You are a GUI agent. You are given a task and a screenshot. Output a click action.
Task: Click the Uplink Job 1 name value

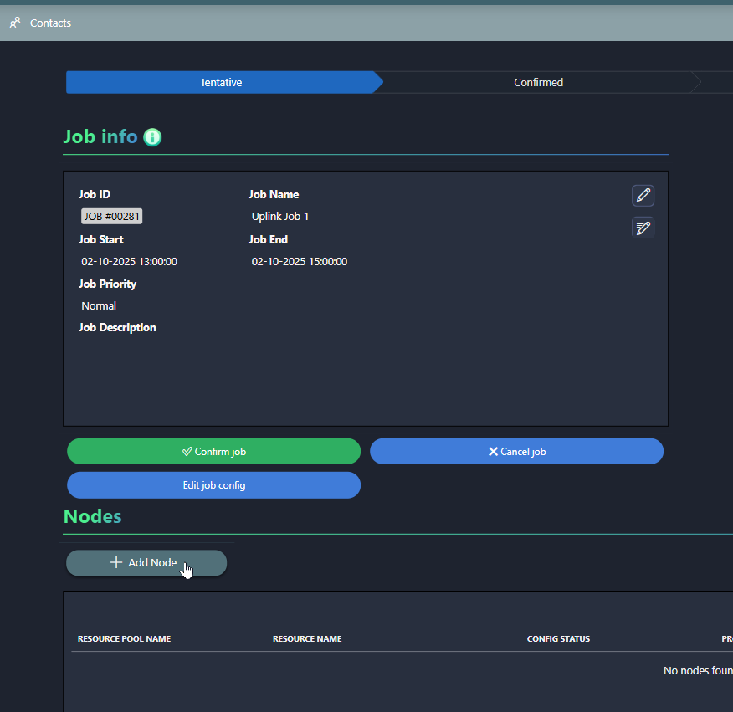pyautogui.click(x=280, y=217)
